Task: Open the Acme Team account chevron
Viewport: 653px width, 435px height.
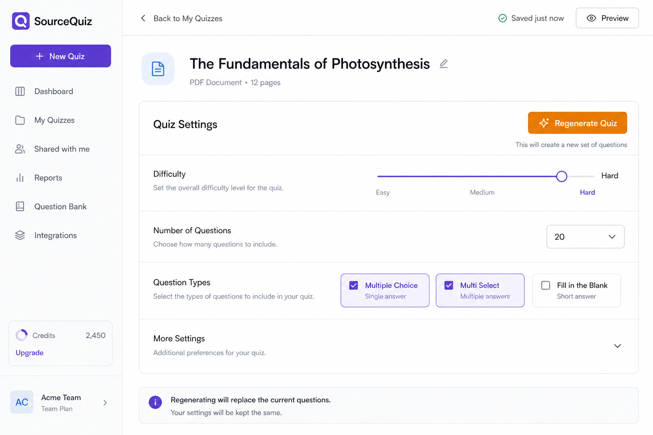Action: (105, 402)
